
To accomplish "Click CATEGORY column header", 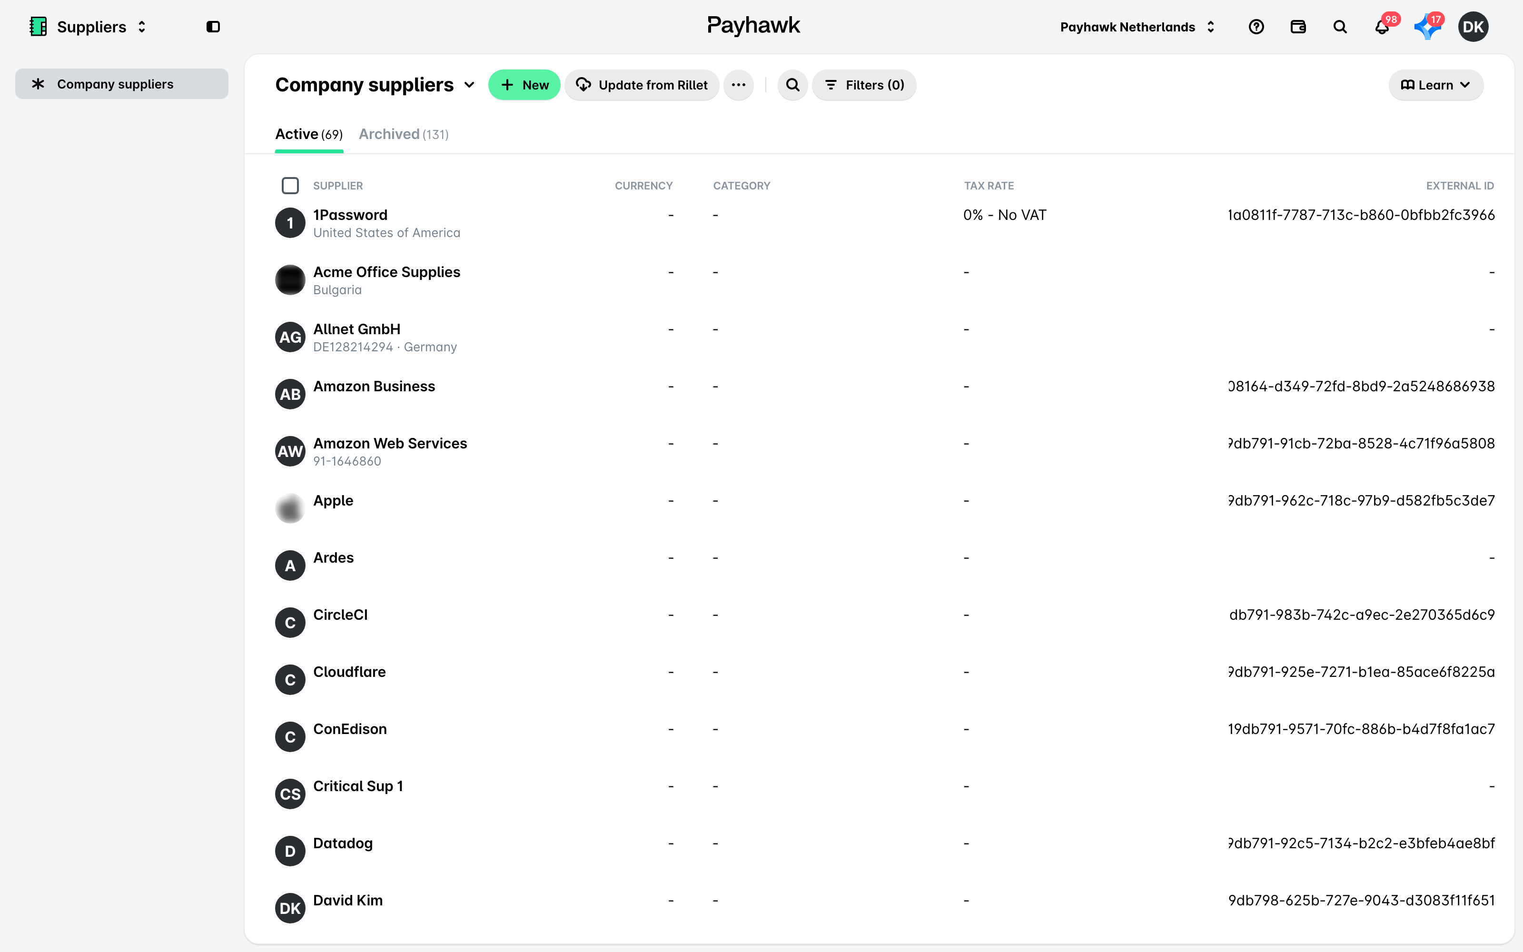I will [742, 186].
